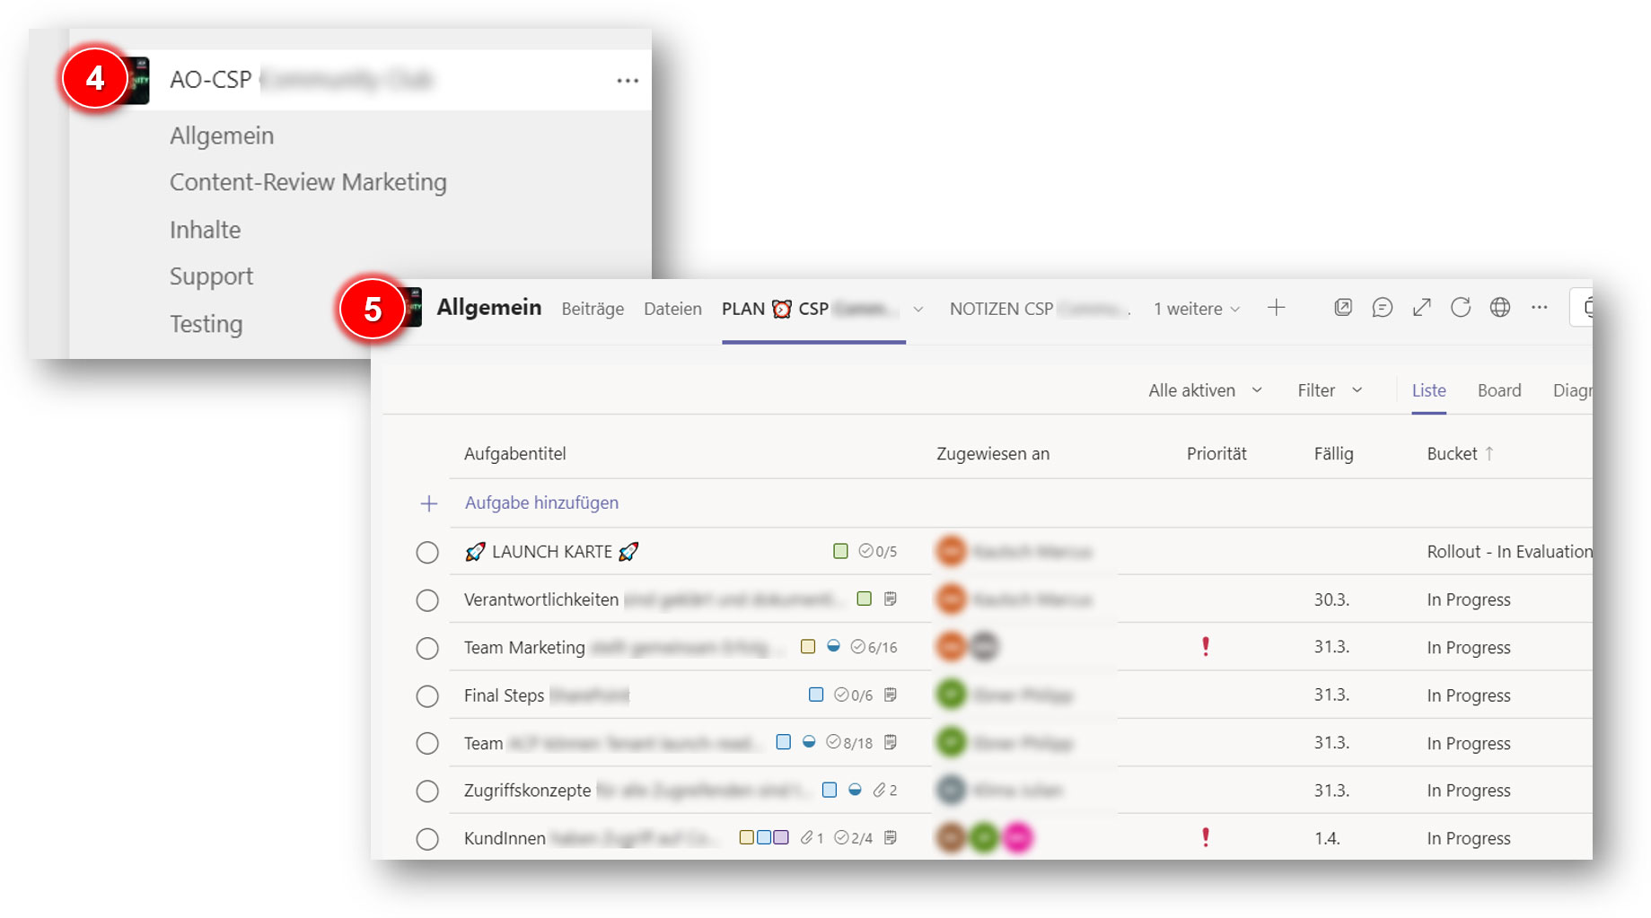Complete the task with 8/18 checklist
This screenshot has height=918, width=1651.
click(x=427, y=743)
